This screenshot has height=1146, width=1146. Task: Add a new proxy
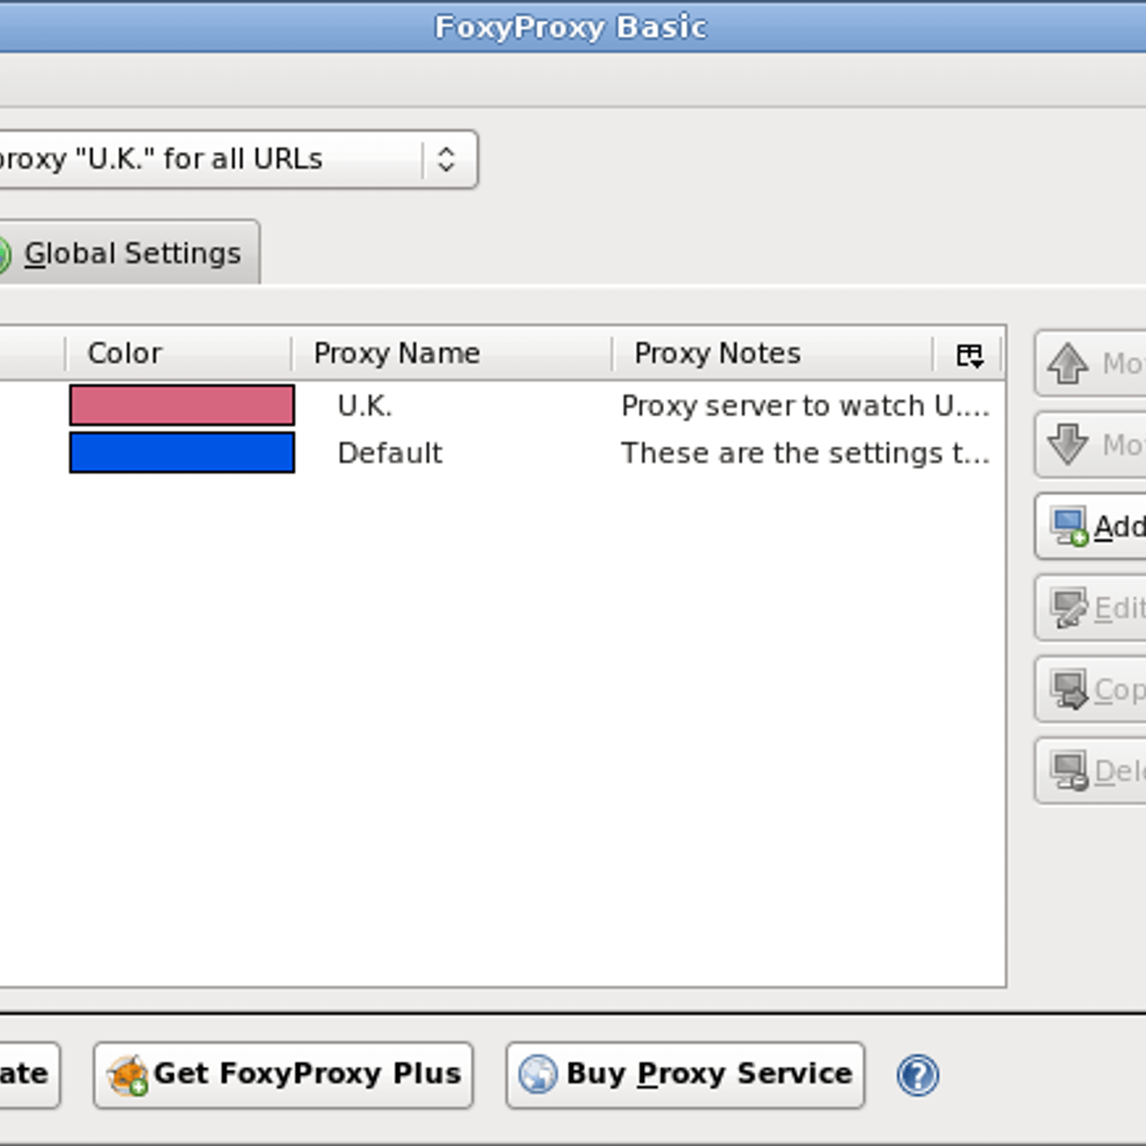(x=1090, y=526)
